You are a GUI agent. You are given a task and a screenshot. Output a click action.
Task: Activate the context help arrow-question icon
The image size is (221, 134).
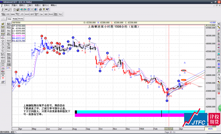point(48,10)
